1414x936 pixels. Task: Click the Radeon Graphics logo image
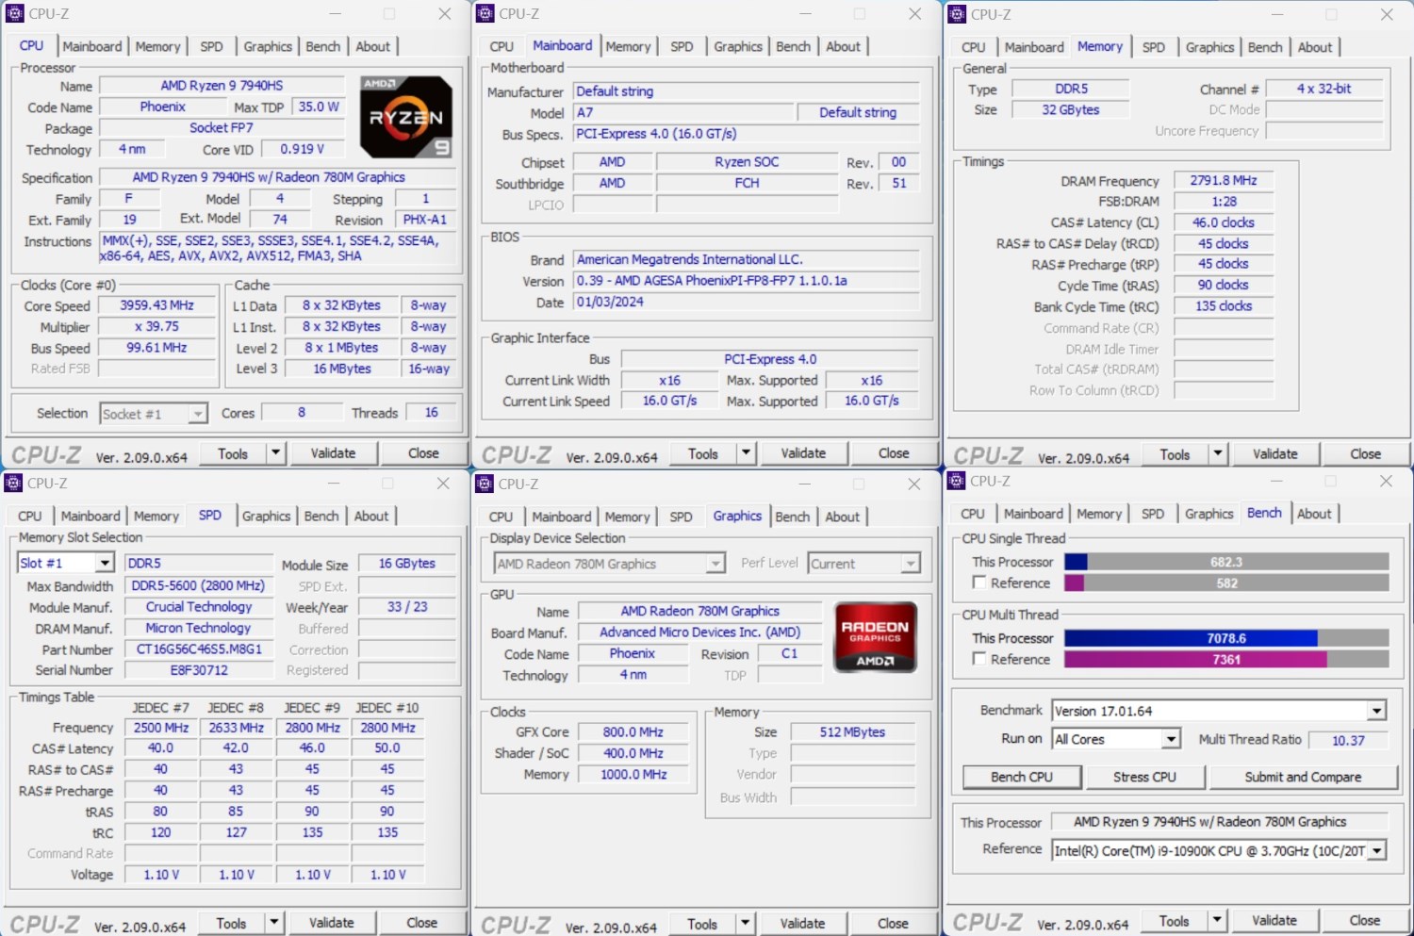coord(875,636)
